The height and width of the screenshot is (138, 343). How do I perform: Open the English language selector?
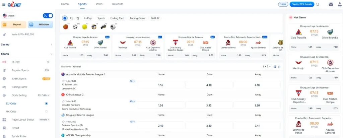9,16
